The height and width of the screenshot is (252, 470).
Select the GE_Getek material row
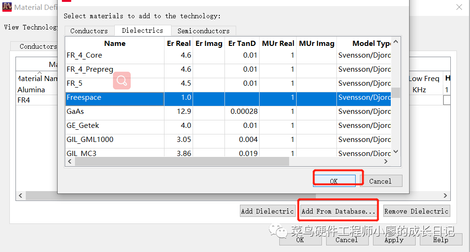click(x=228, y=126)
